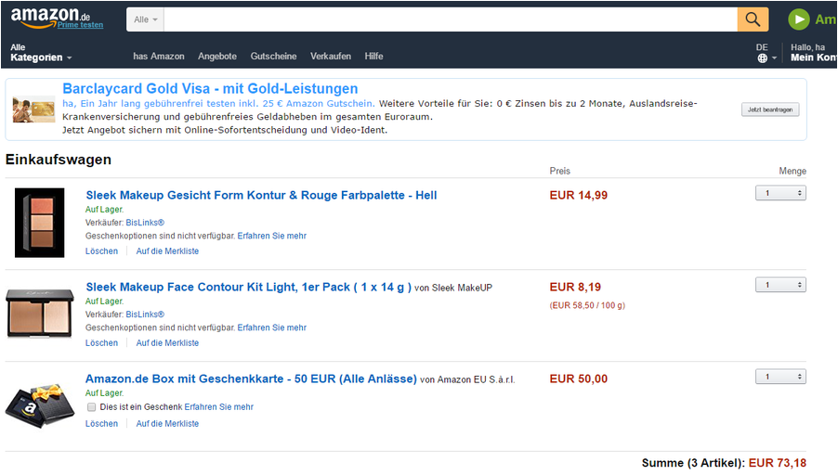Screen dimensions: 838x475
Task: Open the Barclaycard credit card image
Action: pyautogui.click(x=33, y=110)
